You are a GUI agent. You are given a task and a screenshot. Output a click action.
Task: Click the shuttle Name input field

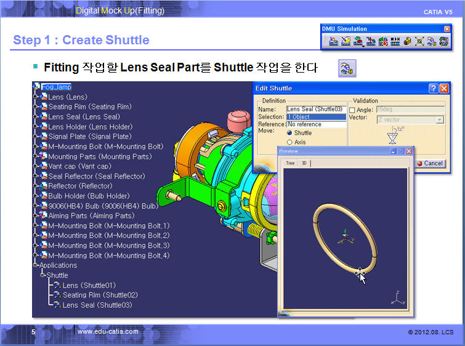(315, 109)
